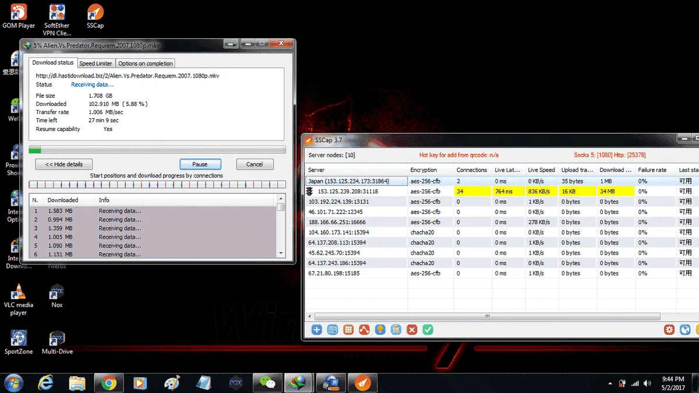
Task: Sort SSCap list by Failure rate column
Action: [x=656, y=170]
